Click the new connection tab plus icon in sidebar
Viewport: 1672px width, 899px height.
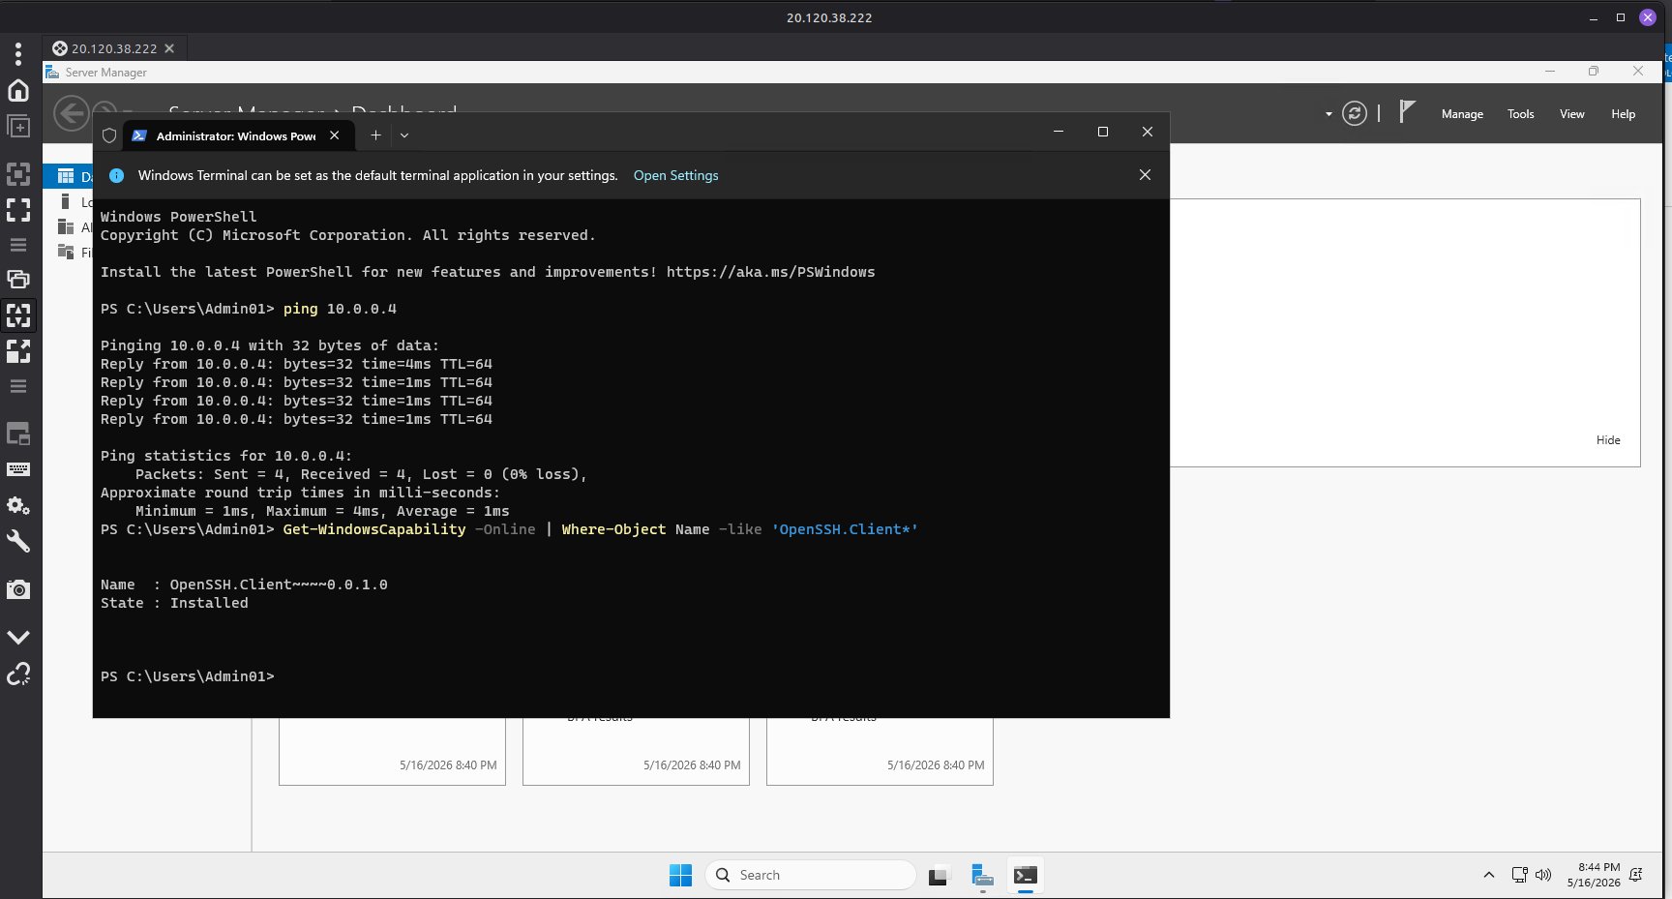pyautogui.click(x=18, y=126)
